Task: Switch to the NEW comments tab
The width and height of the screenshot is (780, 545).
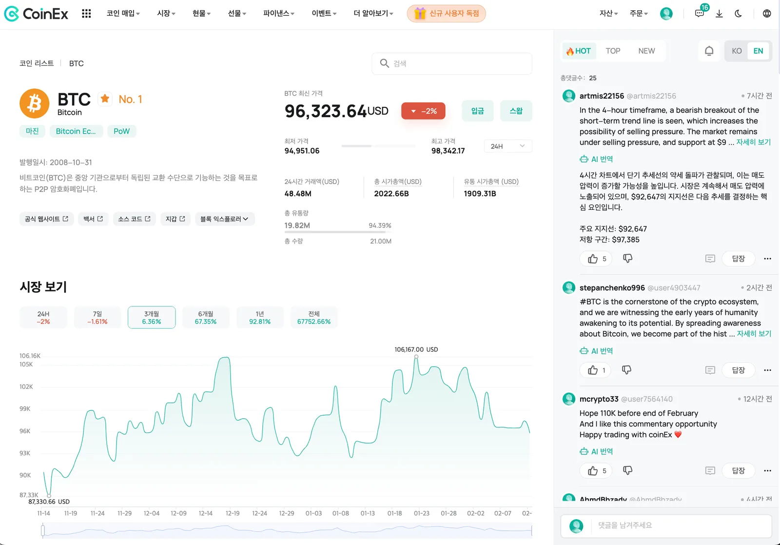Action: coord(646,51)
